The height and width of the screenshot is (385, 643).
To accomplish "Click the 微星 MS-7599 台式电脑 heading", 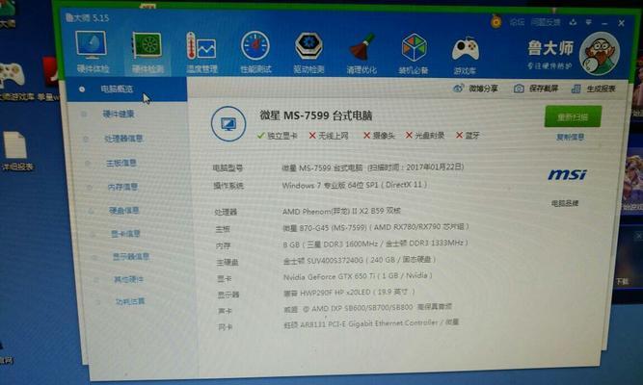I will coord(316,115).
